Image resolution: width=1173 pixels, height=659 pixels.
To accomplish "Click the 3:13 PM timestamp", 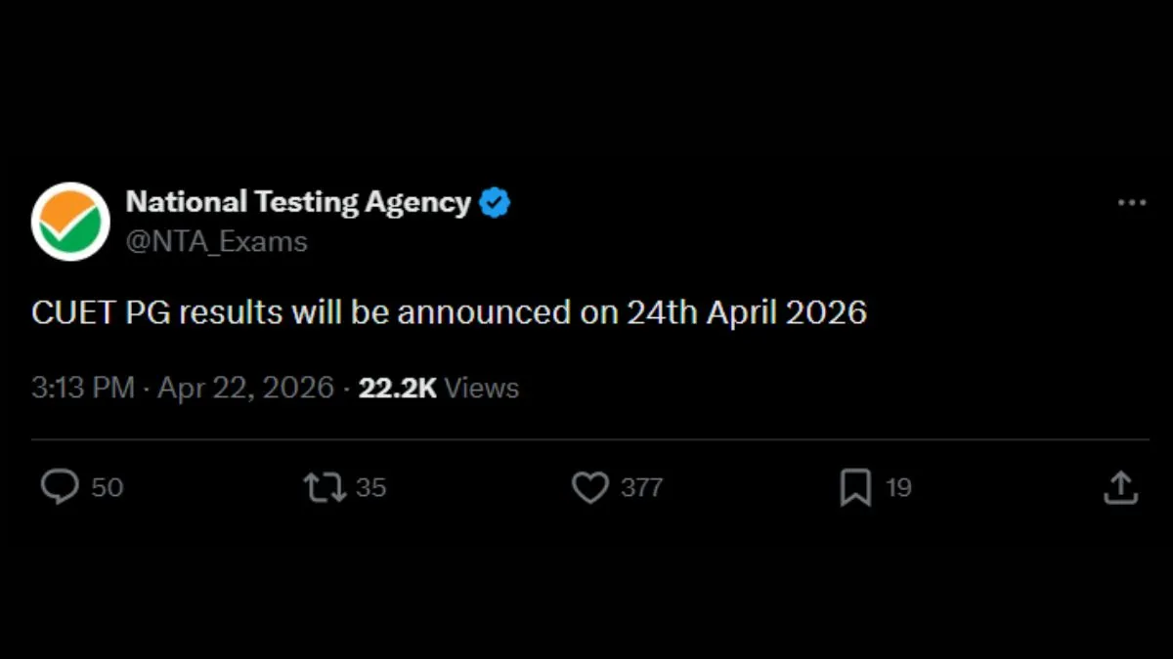I will [x=82, y=388].
